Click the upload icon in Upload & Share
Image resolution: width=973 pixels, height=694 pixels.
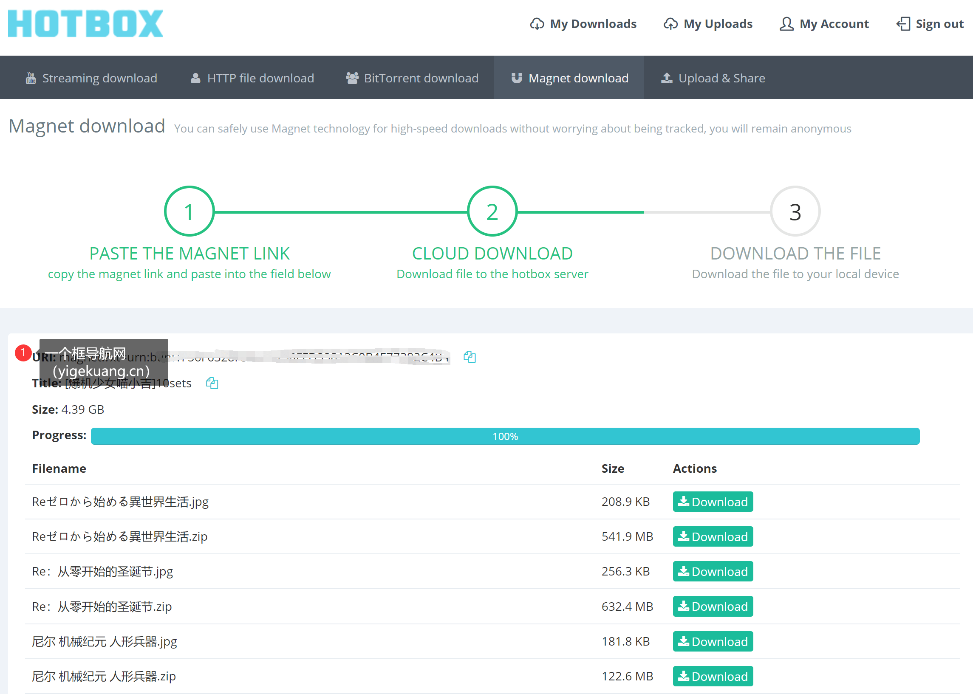click(x=667, y=78)
